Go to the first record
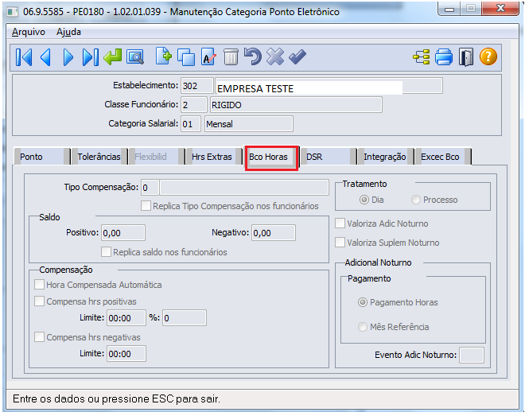Image resolution: width=525 pixels, height=412 pixels. tap(24, 57)
